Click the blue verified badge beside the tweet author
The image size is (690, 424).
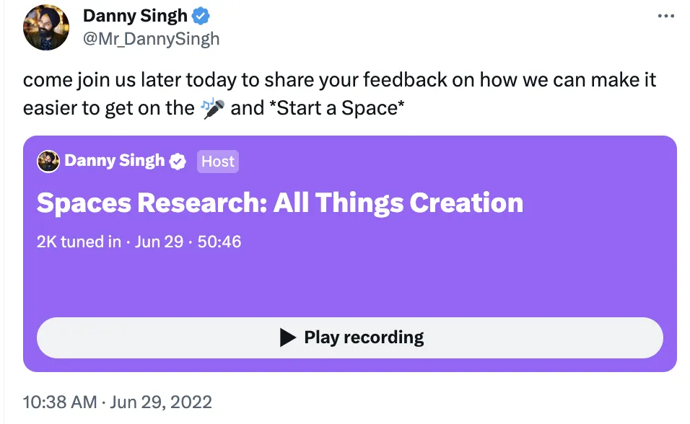[x=200, y=17]
